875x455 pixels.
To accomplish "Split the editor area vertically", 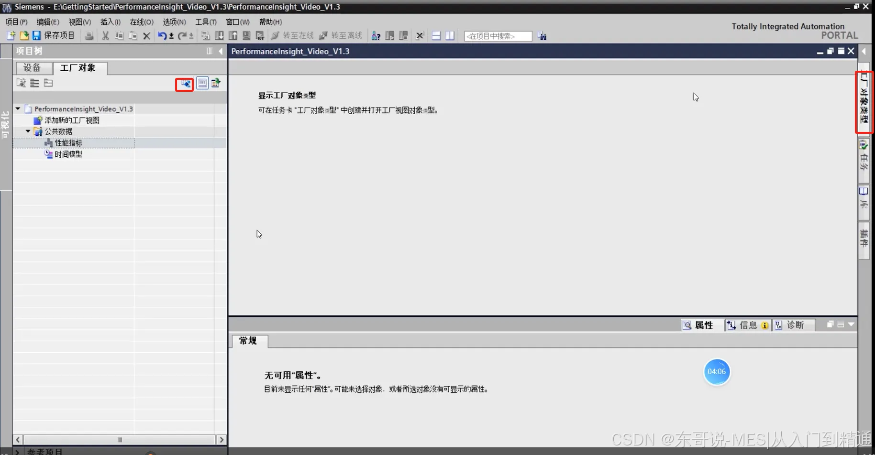I will pyautogui.click(x=450, y=36).
